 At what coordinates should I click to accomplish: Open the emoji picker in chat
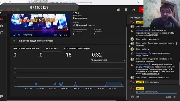(x=132, y=97)
